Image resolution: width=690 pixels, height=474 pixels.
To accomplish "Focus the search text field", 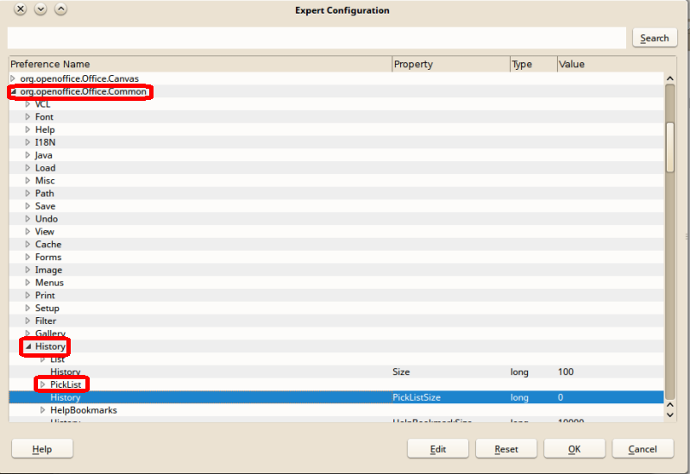I will click(317, 38).
